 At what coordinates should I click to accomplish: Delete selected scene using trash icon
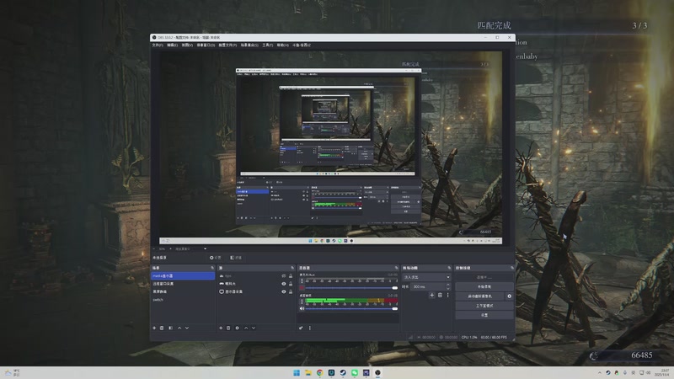pos(162,328)
